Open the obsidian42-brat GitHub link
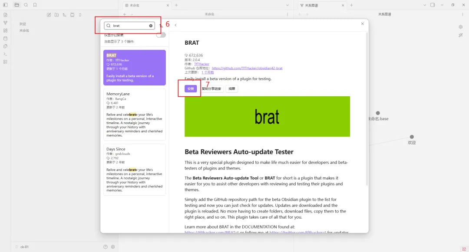 (247, 68)
